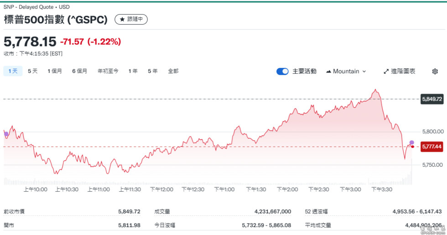Click the 下午3:30 time axis label
This screenshot has height=235, width=447.
(x=382, y=189)
